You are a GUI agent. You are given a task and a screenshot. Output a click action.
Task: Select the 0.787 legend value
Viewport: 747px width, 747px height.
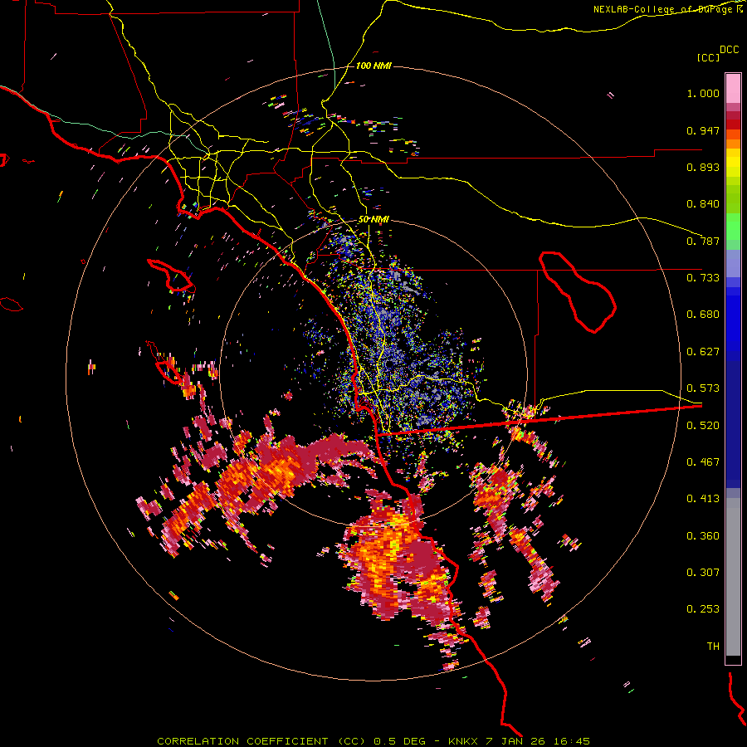tap(703, 241)
